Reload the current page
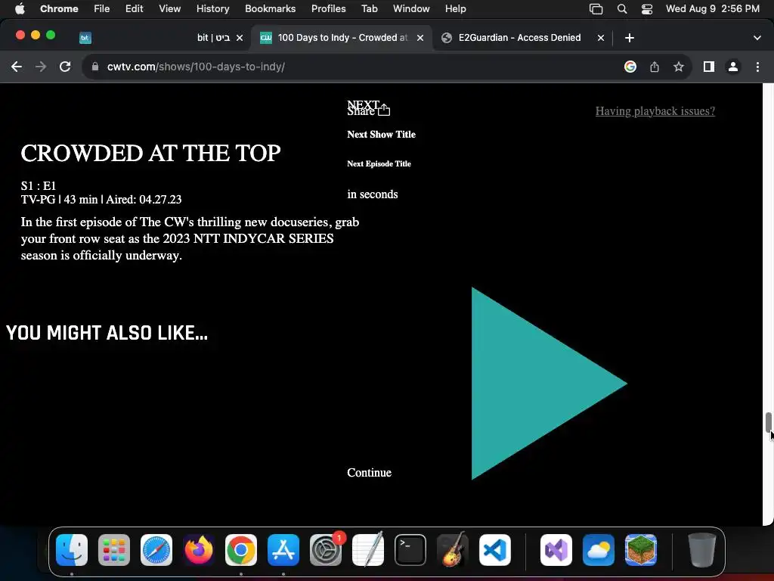Screen dimensions: 774x581 pos(65,67)
